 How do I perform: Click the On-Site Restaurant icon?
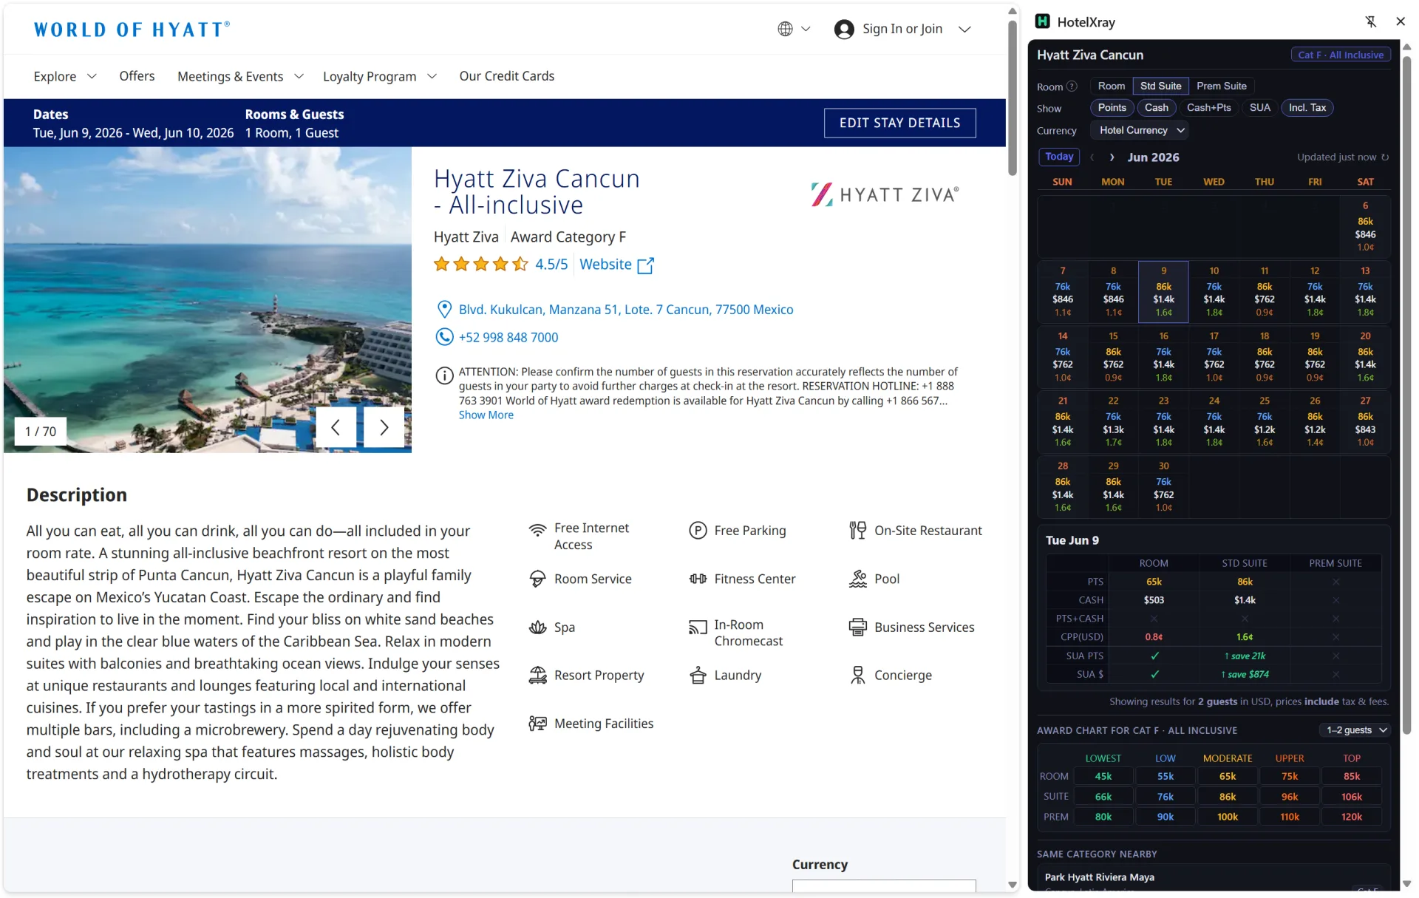pyautogui.click(x=857, y=530)
